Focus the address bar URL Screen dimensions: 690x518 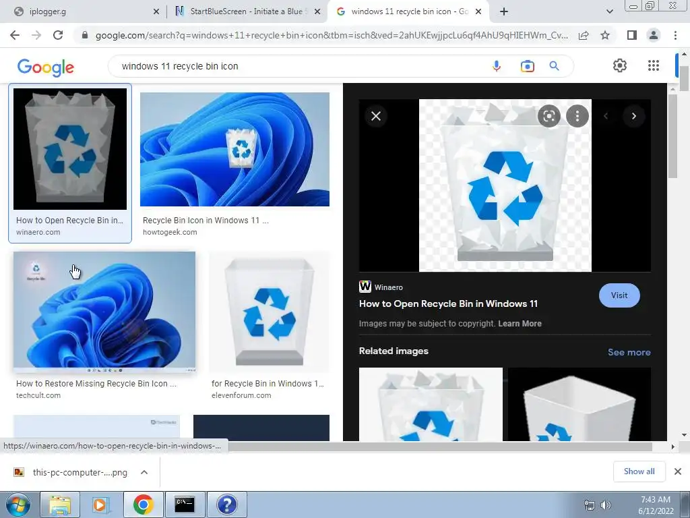[332, 35]
